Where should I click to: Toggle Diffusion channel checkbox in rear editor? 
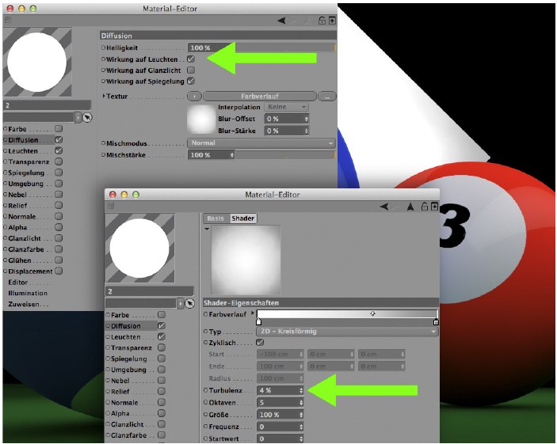point(59,140)
